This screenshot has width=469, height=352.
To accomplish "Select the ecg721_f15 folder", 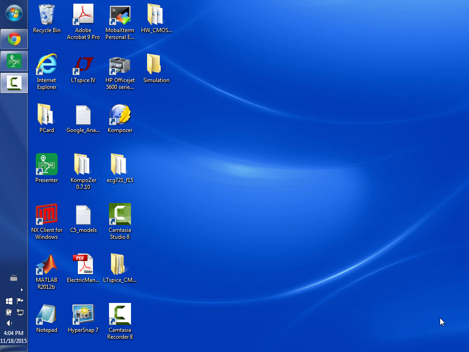I will [120, 165].
